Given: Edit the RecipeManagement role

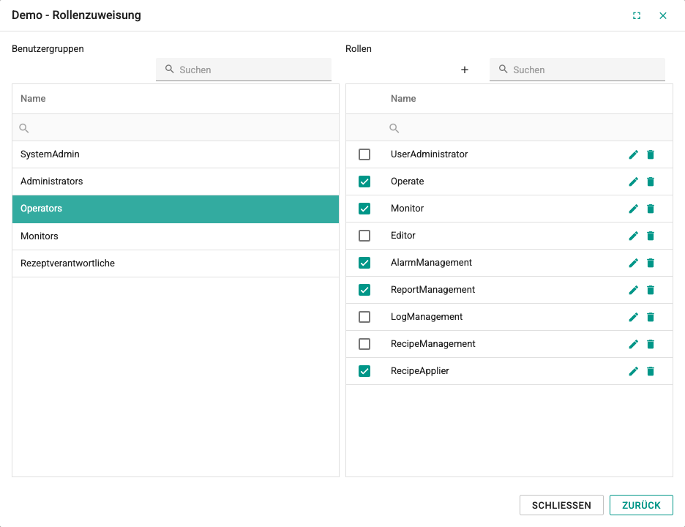Looking at the screenshot, I should point(633,344).
